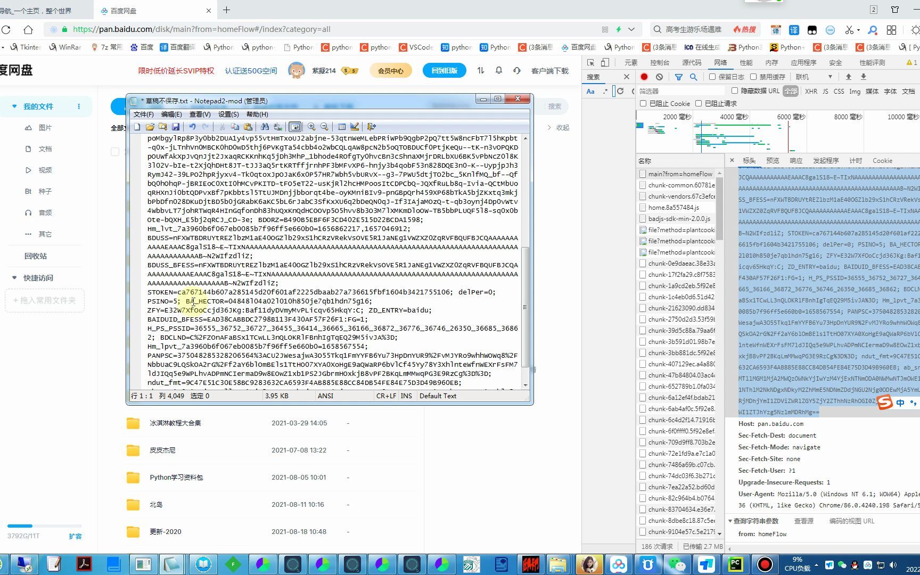Select XHR filter type
This screenshot has width=920, height=575.
(811, 91)
